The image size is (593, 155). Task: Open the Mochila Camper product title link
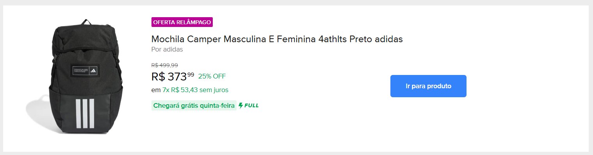[277, 39]
